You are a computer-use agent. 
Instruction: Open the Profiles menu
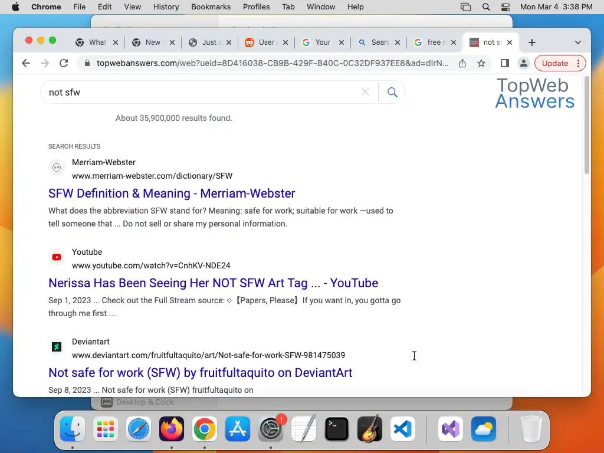tap(256, 7)
